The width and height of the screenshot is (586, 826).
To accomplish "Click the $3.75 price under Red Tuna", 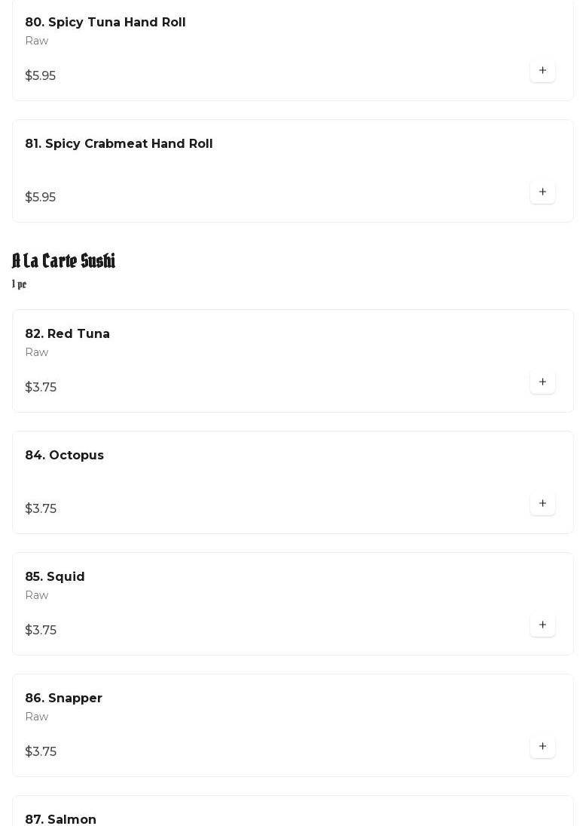I will [x=41, y=387].
